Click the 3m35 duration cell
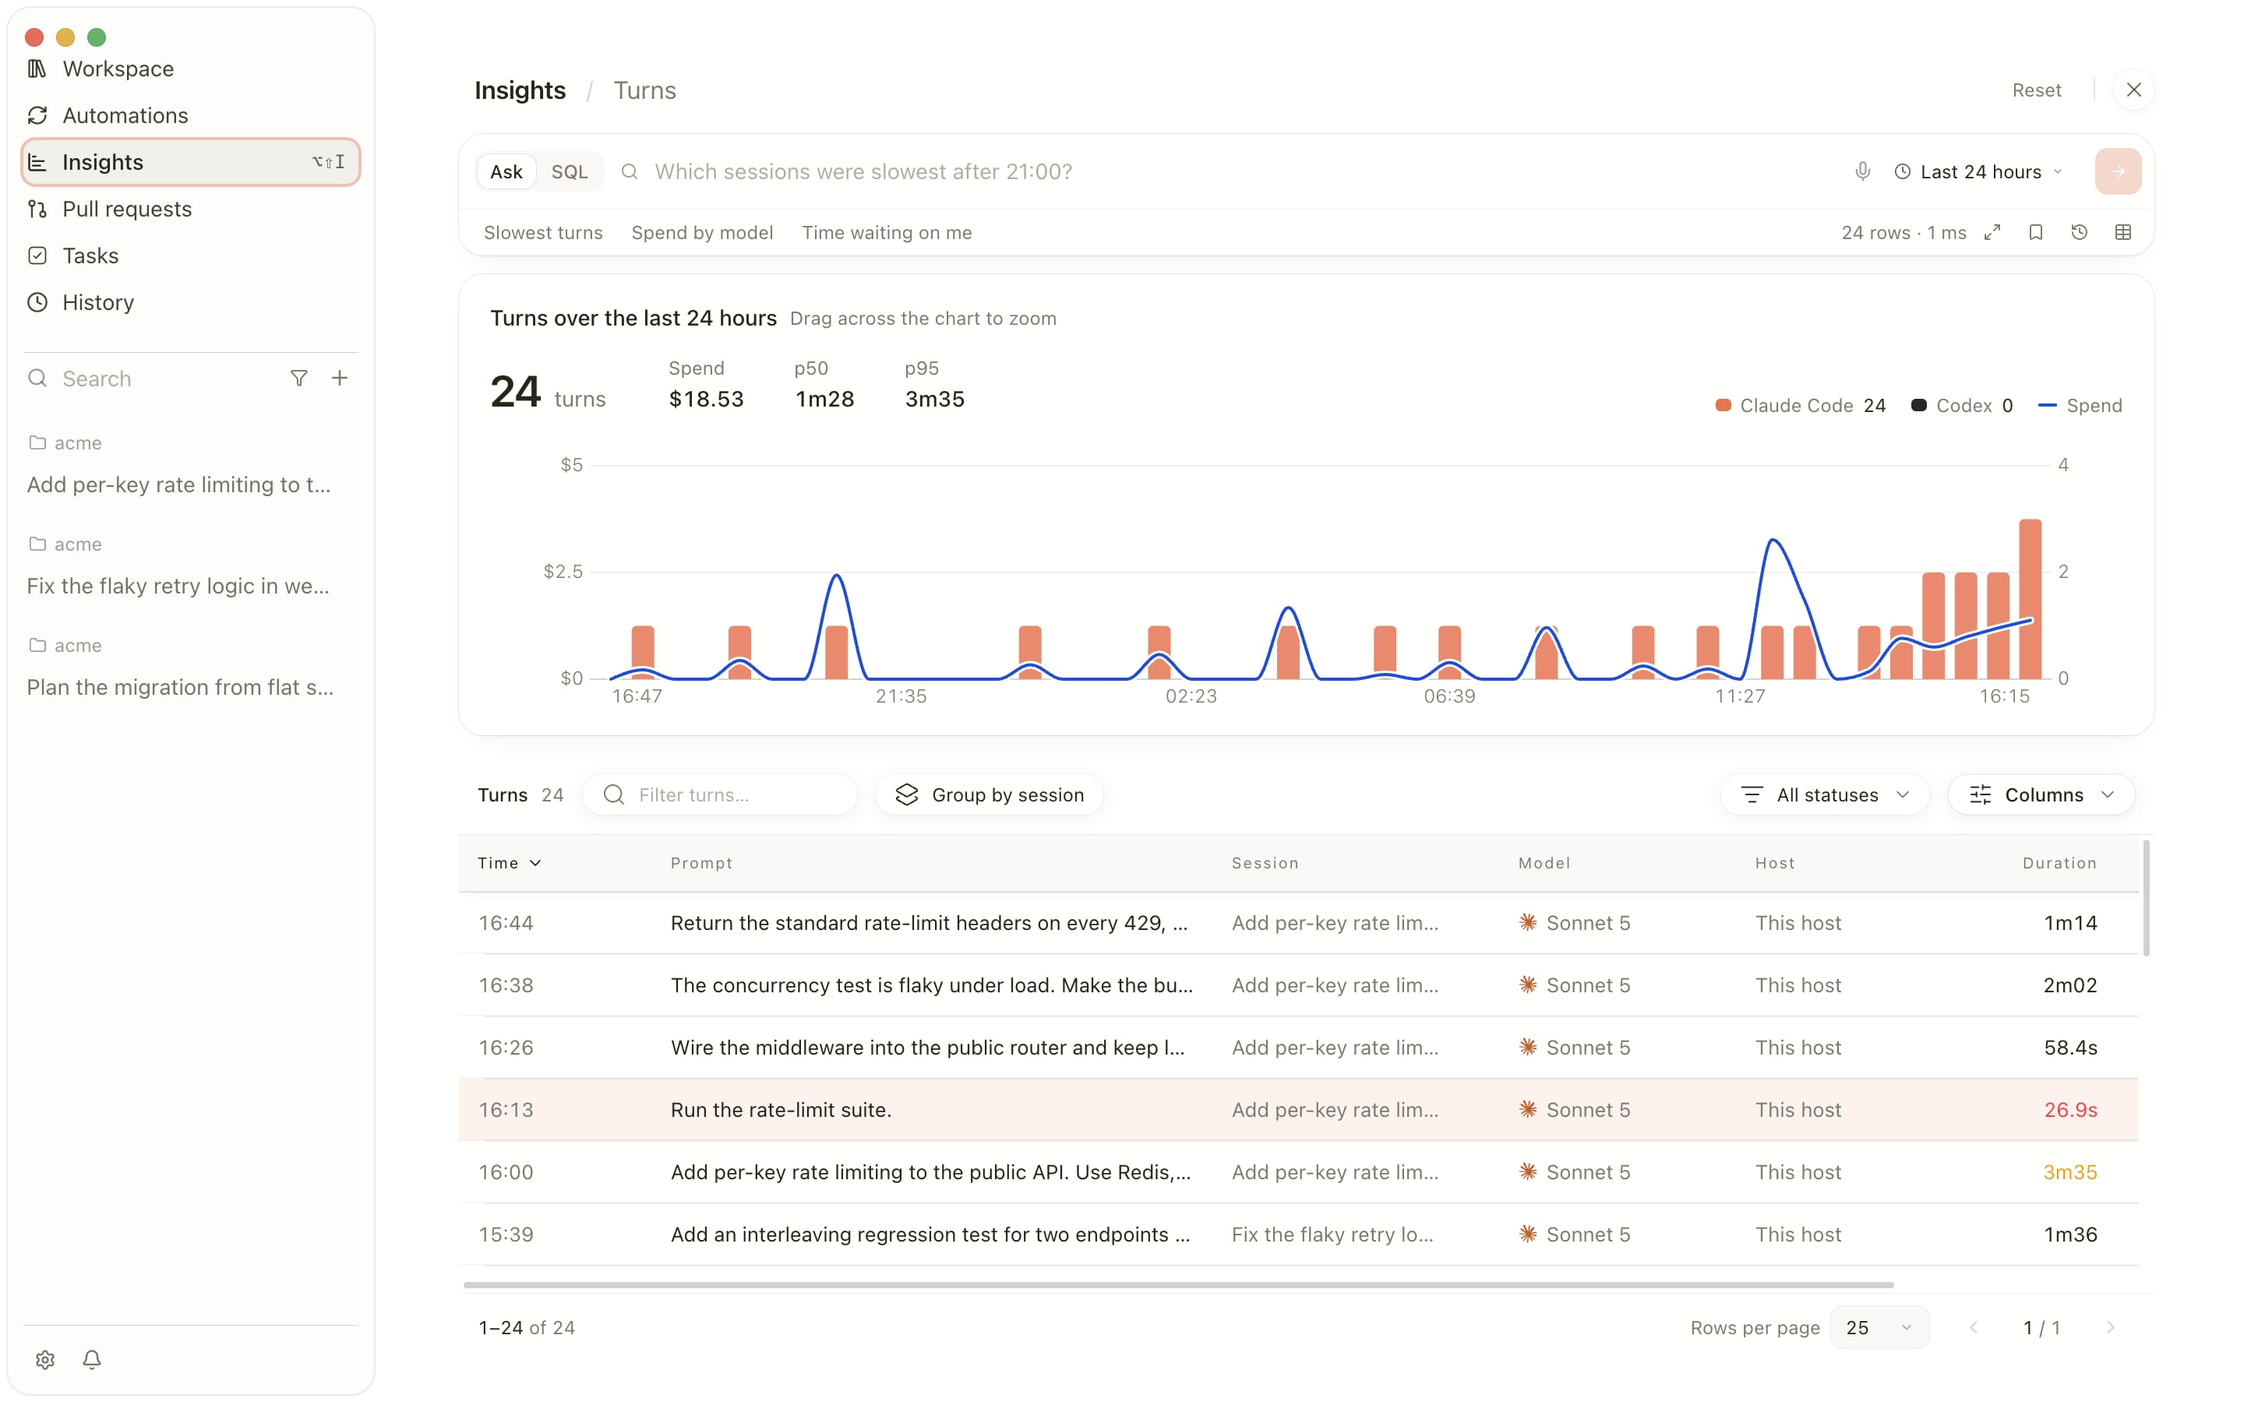This screenshot has height=1402, width=2244. [2069, 1172]
